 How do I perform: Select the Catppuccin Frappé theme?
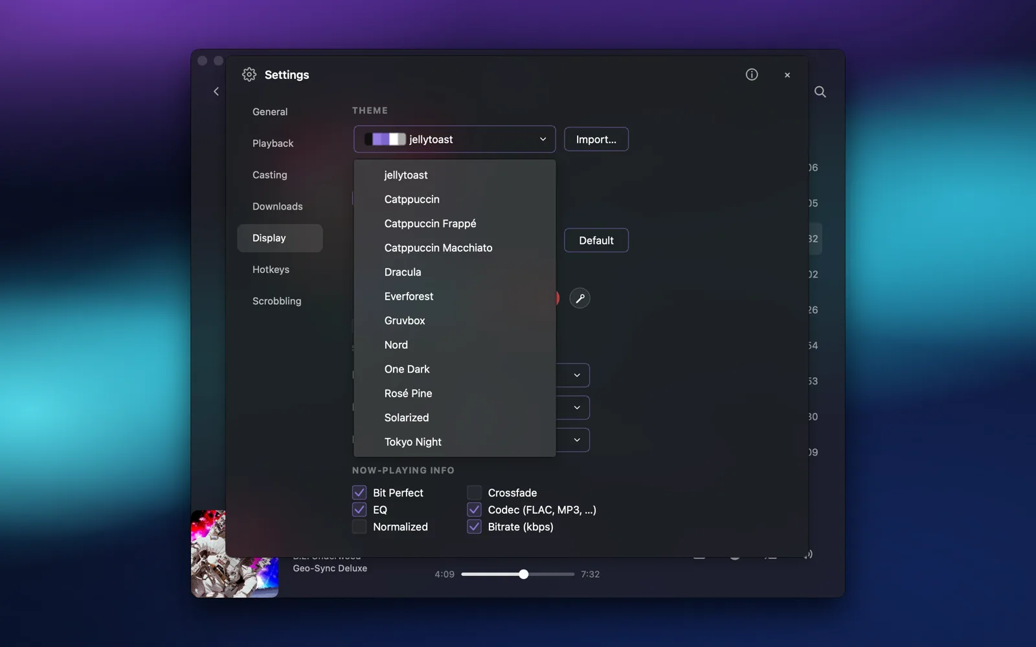(x=455, y=224)
